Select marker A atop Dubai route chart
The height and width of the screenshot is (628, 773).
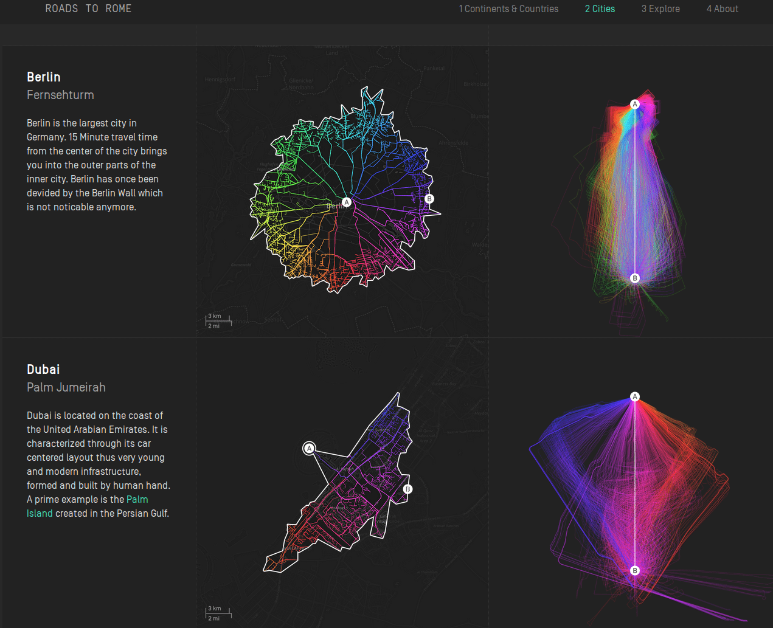pyautogui.click(x=634, y=396)
